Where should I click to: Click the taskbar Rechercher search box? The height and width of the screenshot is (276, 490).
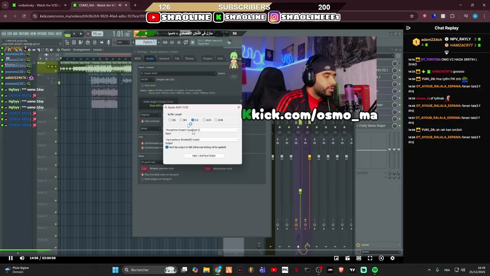click(x=150, y=270)
